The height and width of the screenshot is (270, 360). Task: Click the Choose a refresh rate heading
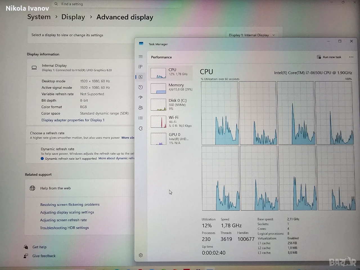[47, 133]
